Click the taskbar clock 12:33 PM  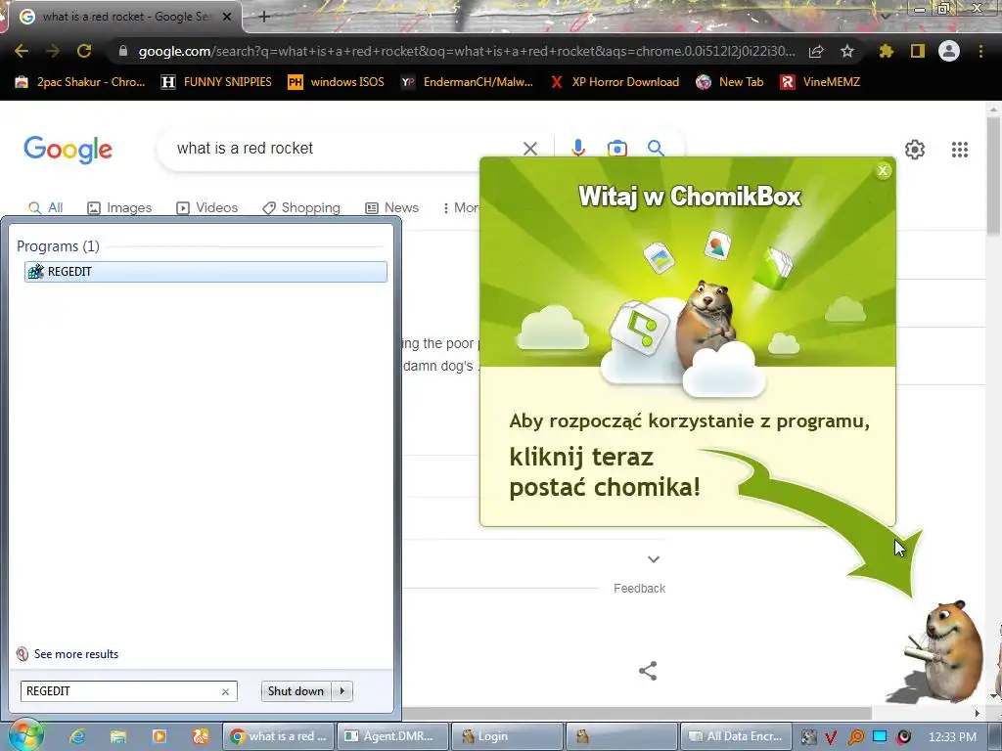(x=952, y=737)
